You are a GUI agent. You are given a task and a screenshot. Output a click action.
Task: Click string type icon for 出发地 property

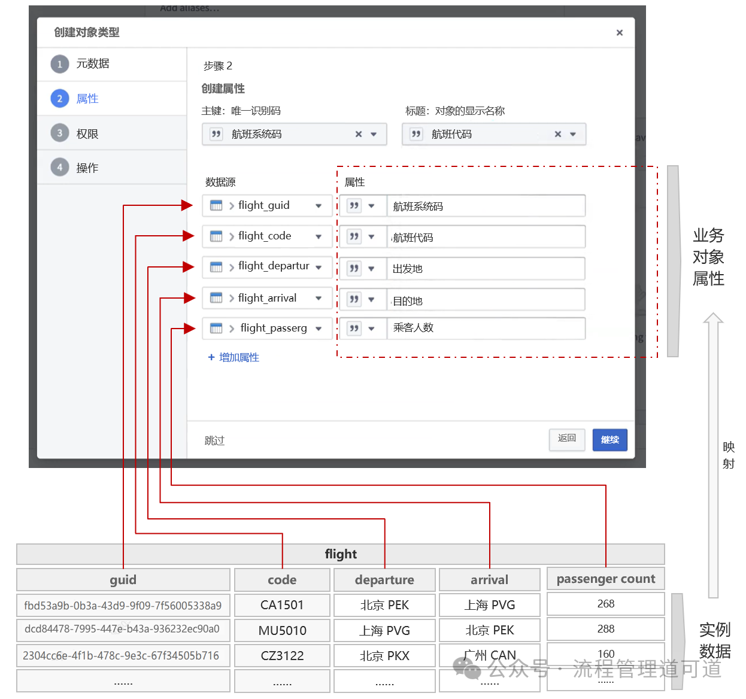(354, 268)
